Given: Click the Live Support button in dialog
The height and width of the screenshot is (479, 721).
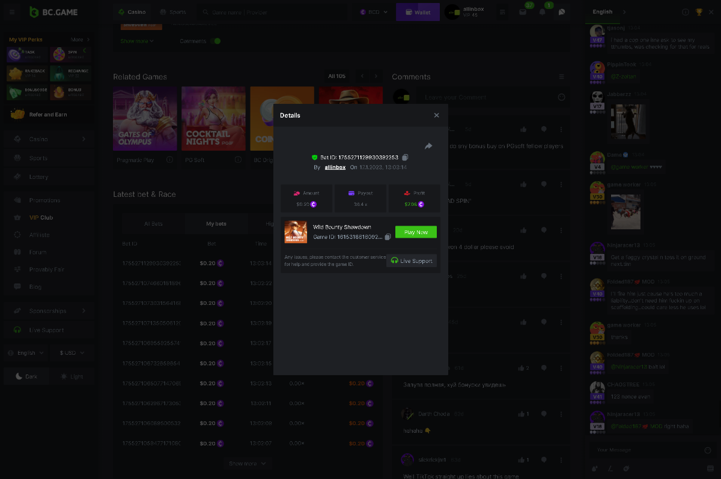Looking at the screenshot, I should click(411, 261).
